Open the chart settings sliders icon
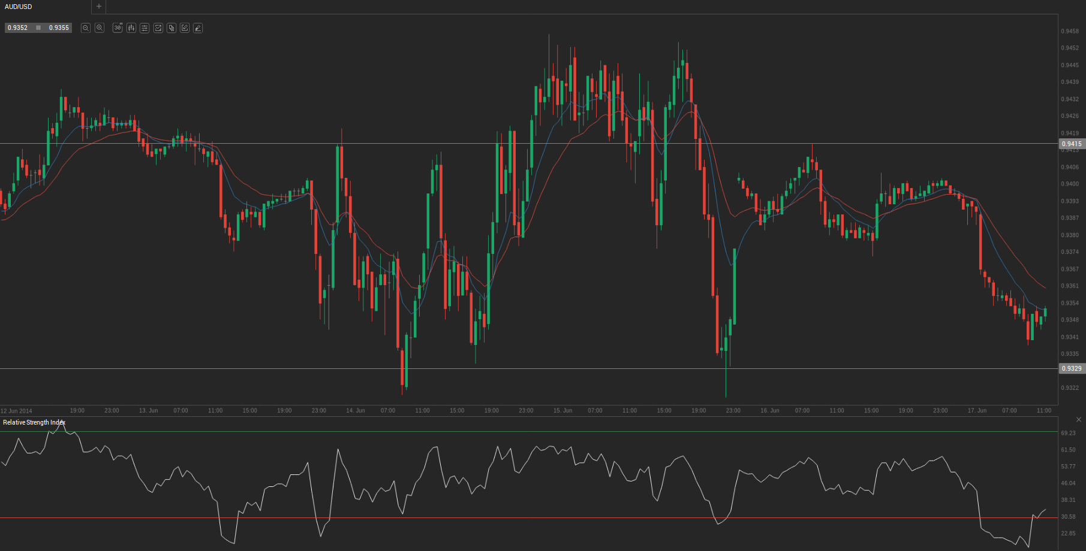1086x551 pixels. [x=145, y=28]
